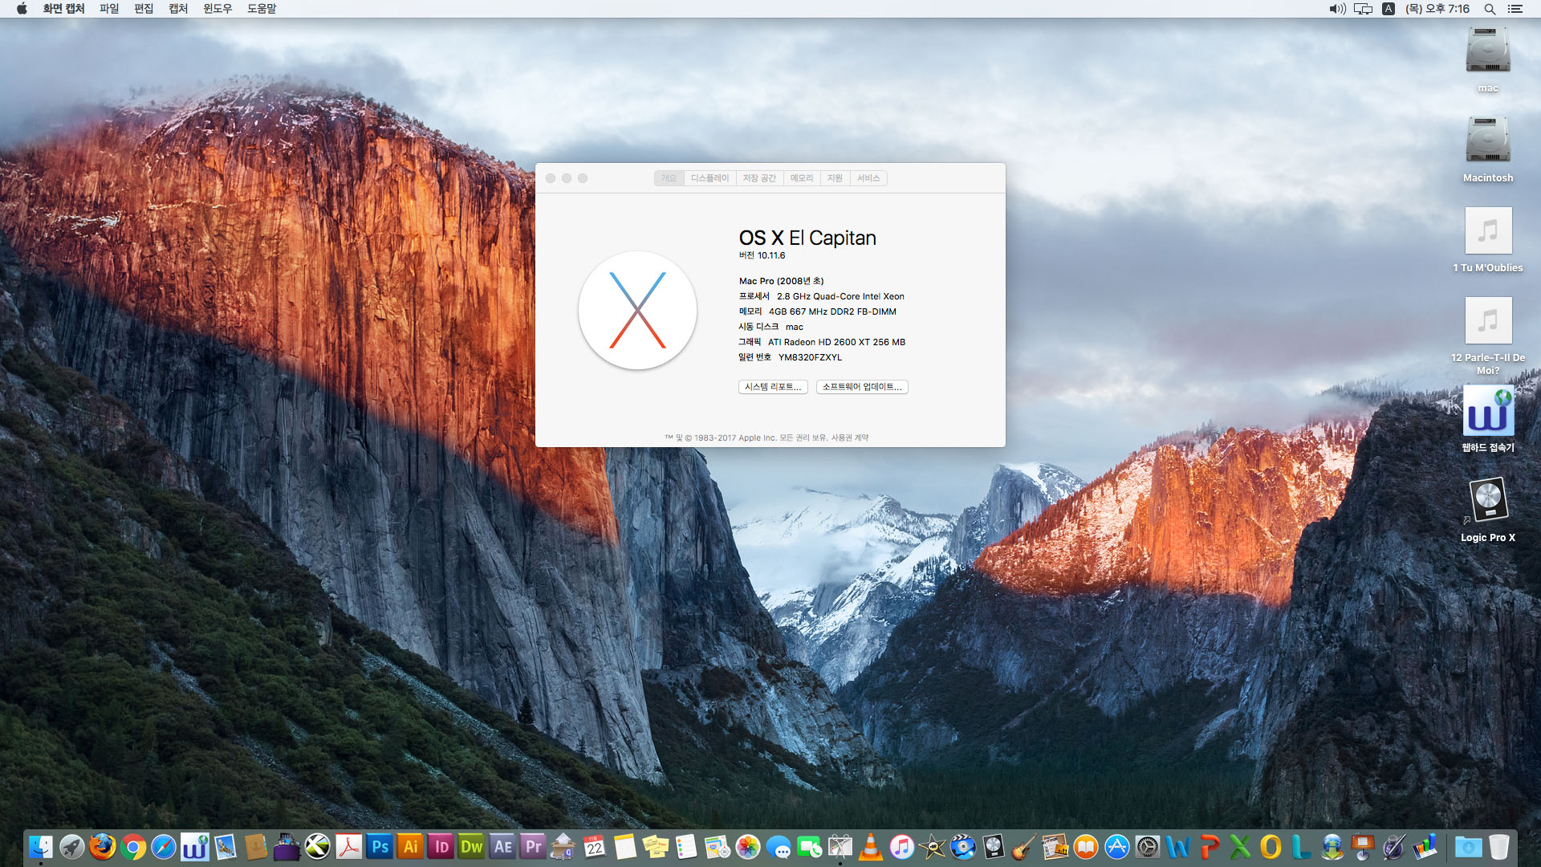Open the App Store dock icon

point(1116,847)
